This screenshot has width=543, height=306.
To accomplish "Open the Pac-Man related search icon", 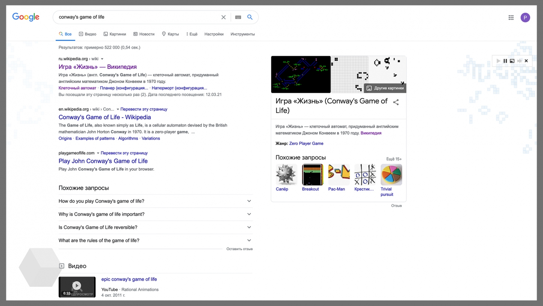I will point(339,174).
